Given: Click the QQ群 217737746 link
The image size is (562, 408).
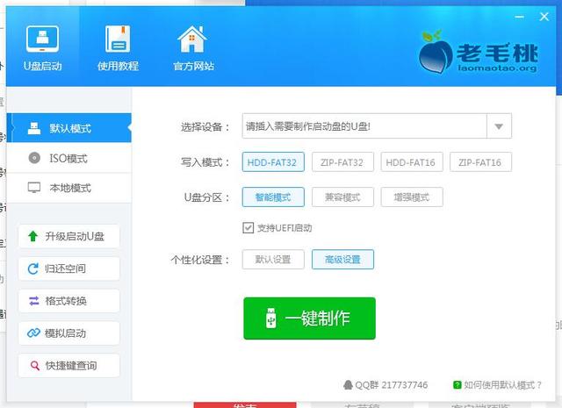Looking at the screenshot, I should pos(385,385).
